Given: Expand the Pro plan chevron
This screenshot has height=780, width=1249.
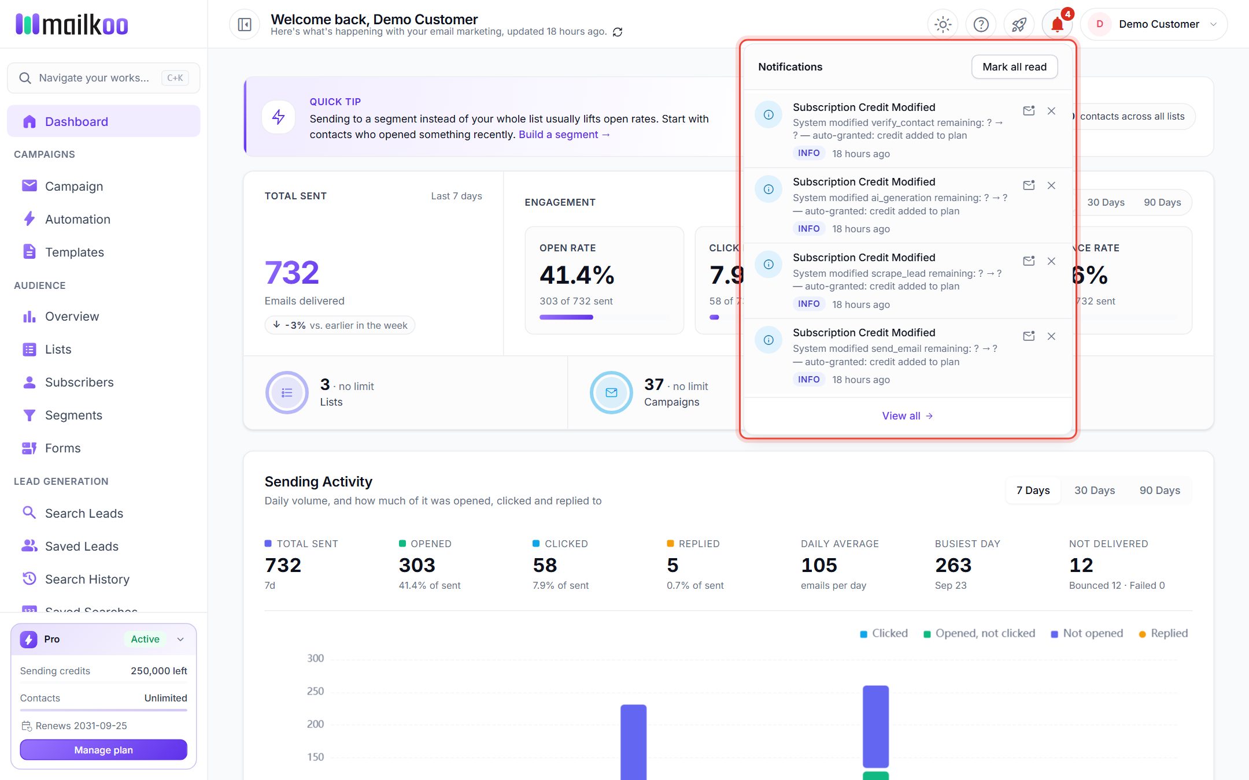Looking at the screenshot, I should tap(180, 639).
